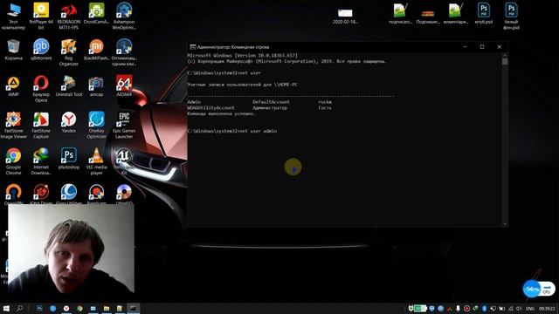Screen dimensions: 559x314
Task: Select the 2020-02-18 file on desktop
Action: [x=345, y=16]
